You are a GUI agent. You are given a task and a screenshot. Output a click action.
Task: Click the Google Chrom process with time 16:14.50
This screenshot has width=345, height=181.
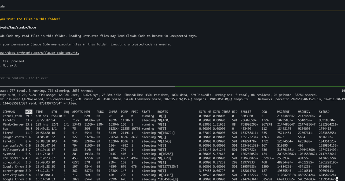click(x=13, y=179)
